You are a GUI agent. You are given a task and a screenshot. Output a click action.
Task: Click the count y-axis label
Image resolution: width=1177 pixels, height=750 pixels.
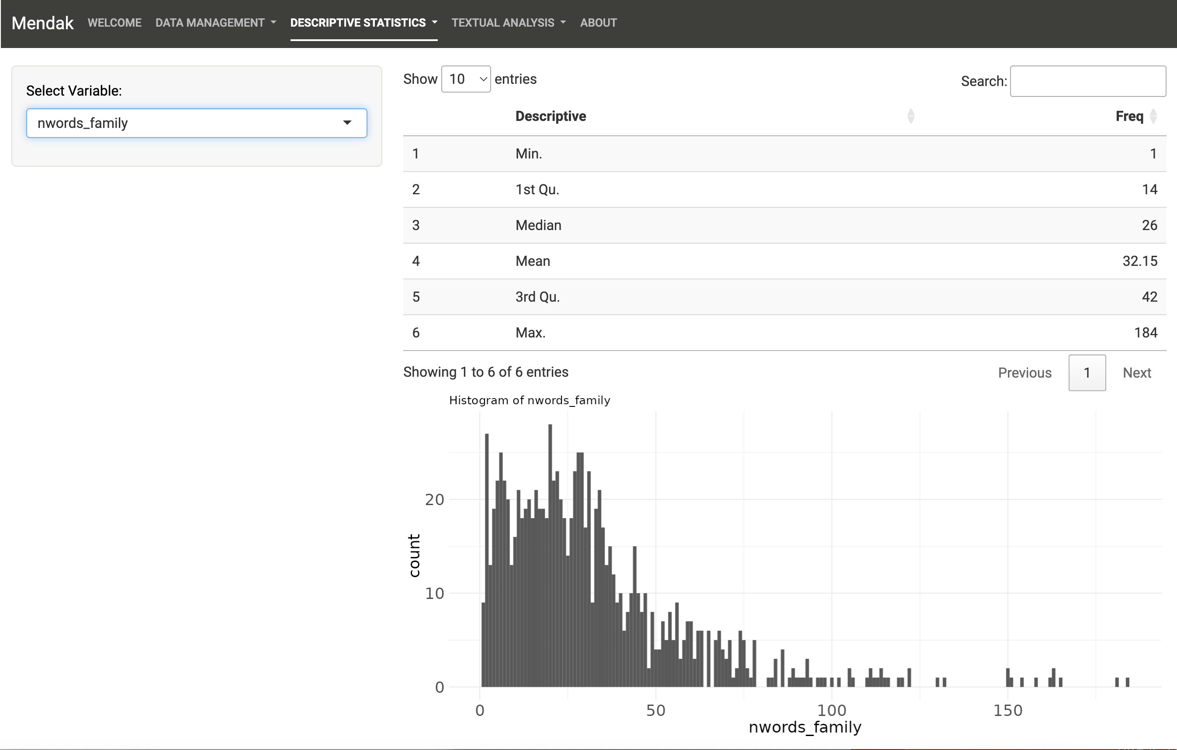pos(414,556)
